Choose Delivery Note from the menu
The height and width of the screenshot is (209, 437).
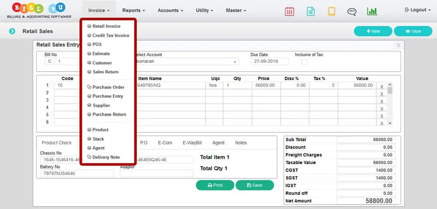pos(103,157)
